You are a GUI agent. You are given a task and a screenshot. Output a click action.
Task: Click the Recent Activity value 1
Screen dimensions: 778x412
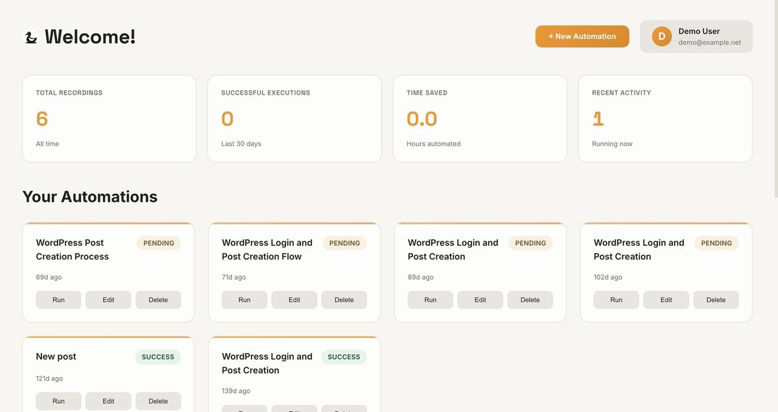coord(598,119)
